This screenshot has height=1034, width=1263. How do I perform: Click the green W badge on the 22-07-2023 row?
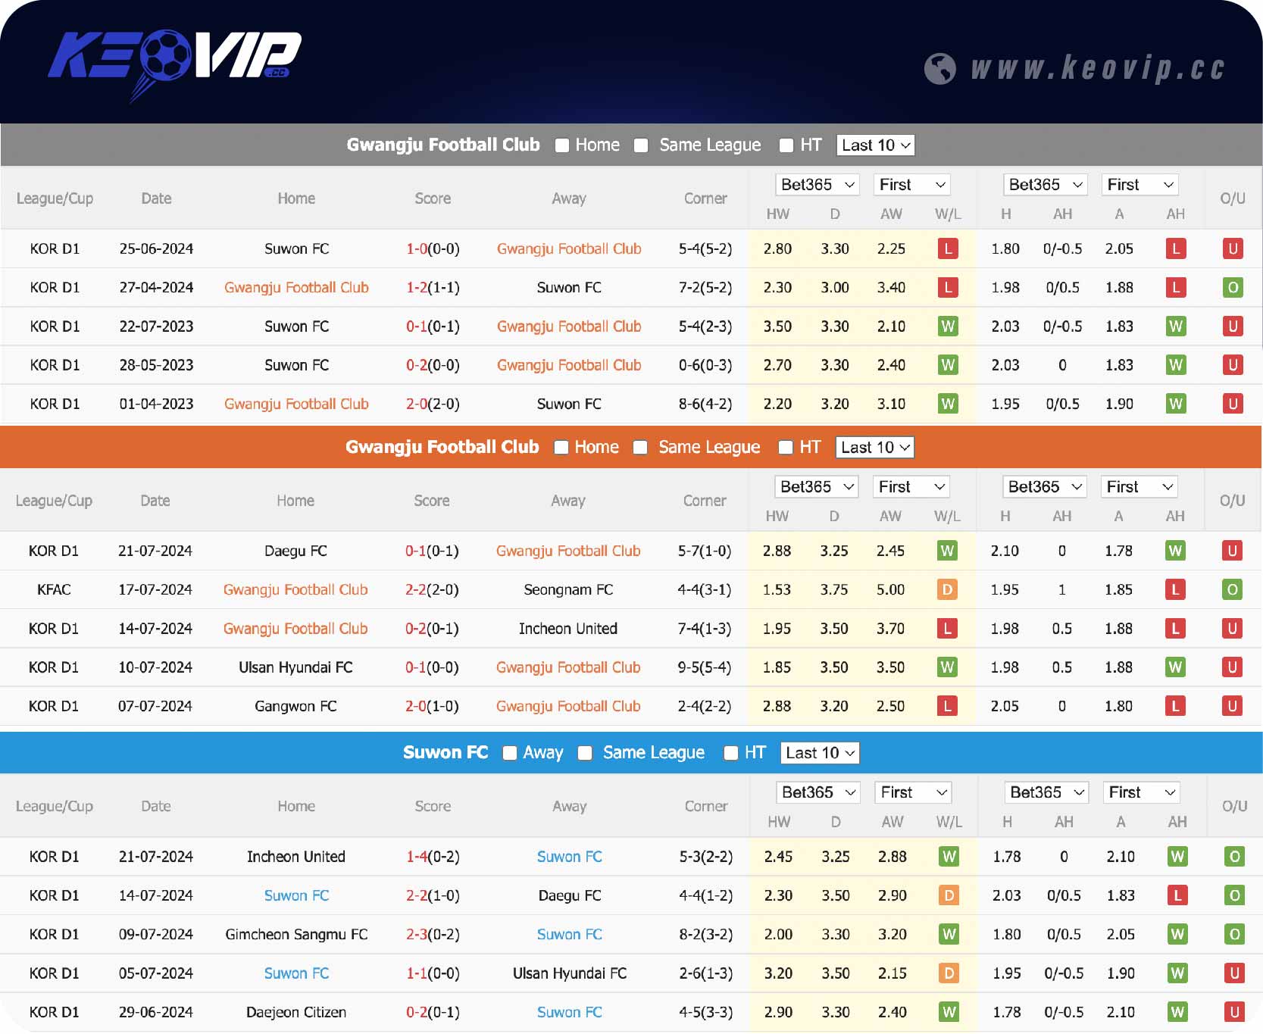tap(948, 326)
